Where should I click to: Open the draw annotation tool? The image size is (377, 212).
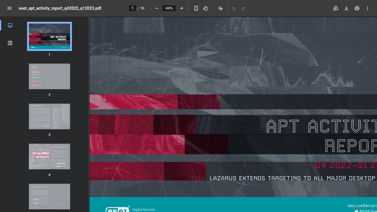click(x=220, y=8)
